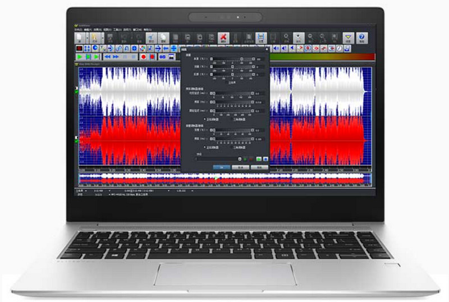This screenshot has height=302, width=449.
Task: Expand the dropdown arrow beside New file icon
Action: (x=86, y=38)
